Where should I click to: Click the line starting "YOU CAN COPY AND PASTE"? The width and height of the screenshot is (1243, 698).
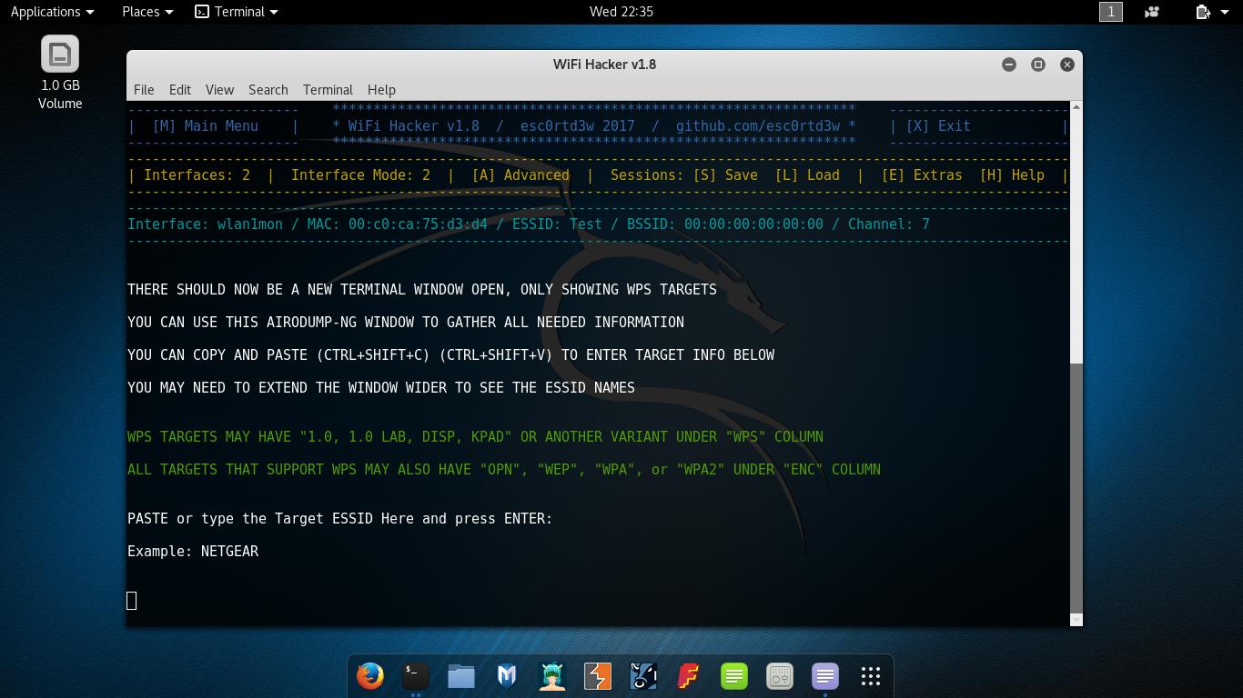click(x=451, y=355)
